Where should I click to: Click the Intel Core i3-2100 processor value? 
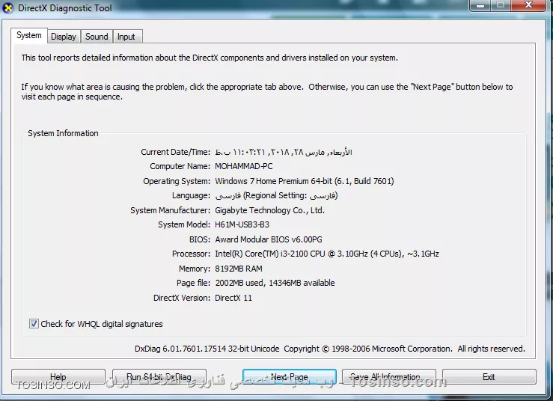[327, 254]
